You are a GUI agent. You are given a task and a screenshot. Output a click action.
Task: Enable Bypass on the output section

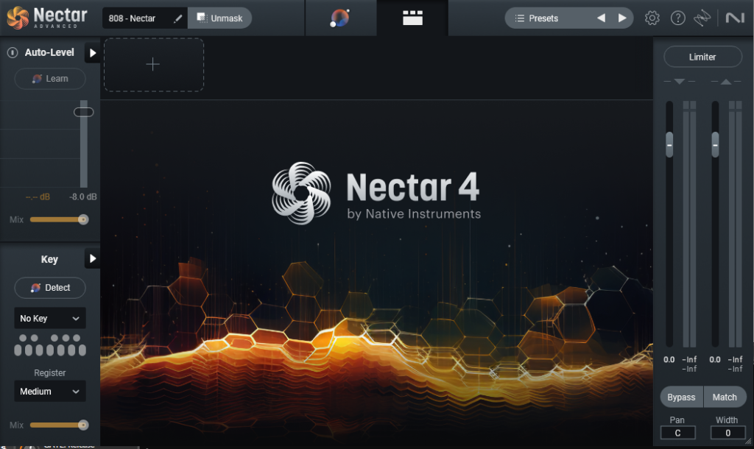[x=681, y=397]
